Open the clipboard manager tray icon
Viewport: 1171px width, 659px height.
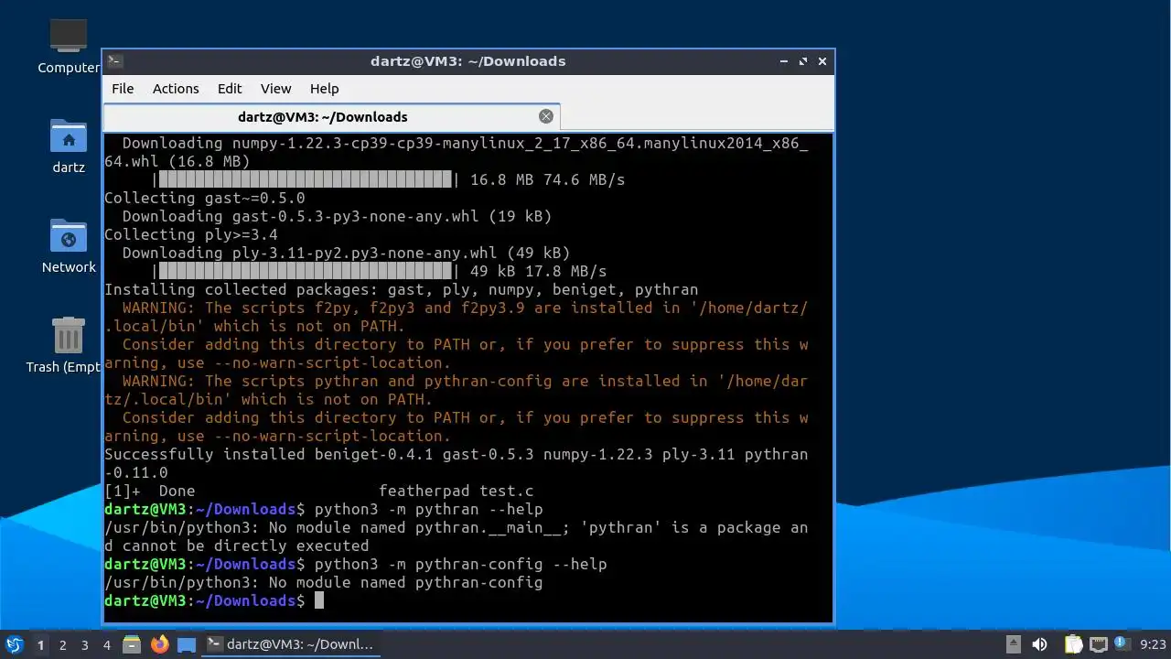1073,644
